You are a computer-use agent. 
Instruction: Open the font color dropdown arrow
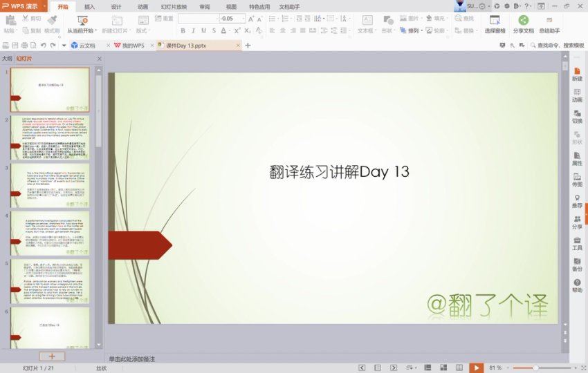(x=229, y=31)
